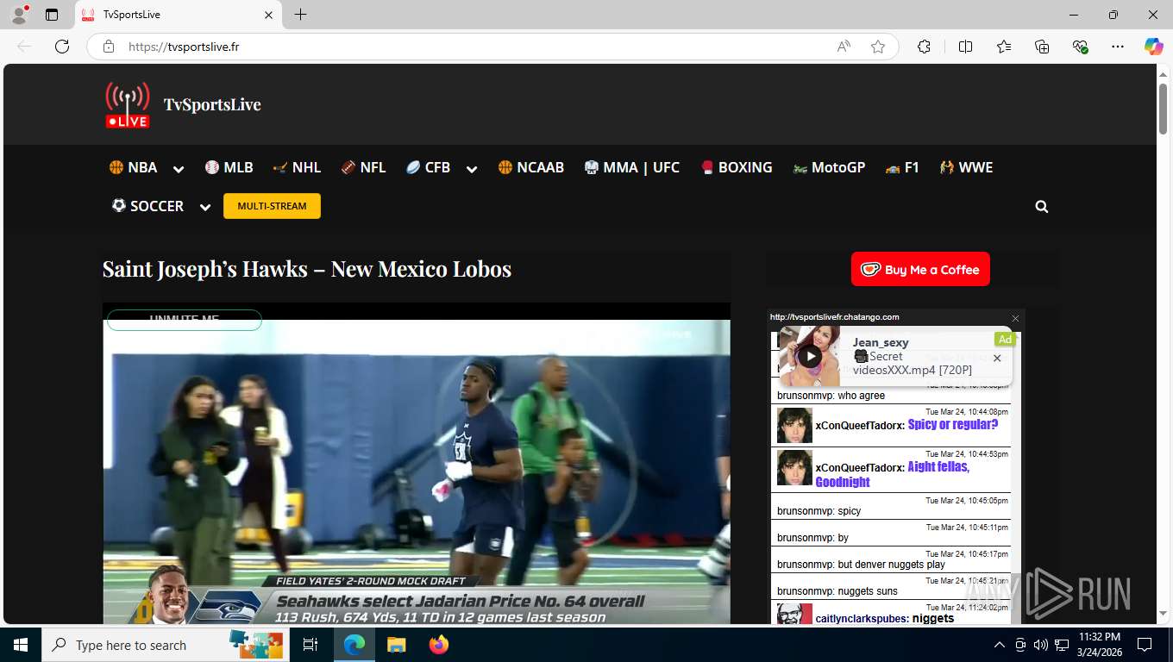The height and width of the screenshot is (662, 1173).
Task: Open browser Extensions menu
Action: point(924,47)
